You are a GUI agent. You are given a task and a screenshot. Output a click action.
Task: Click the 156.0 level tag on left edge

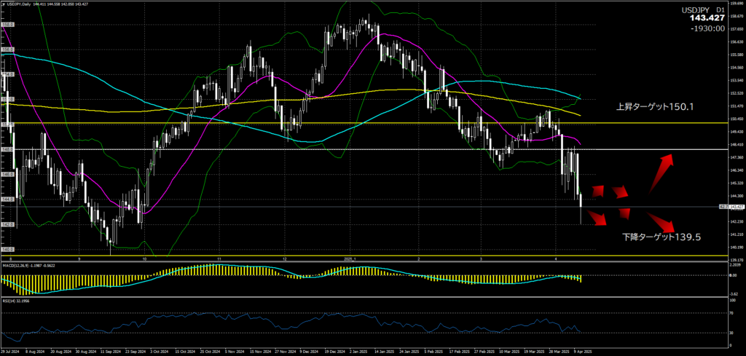pyautogui.click(x=9, y=50)
